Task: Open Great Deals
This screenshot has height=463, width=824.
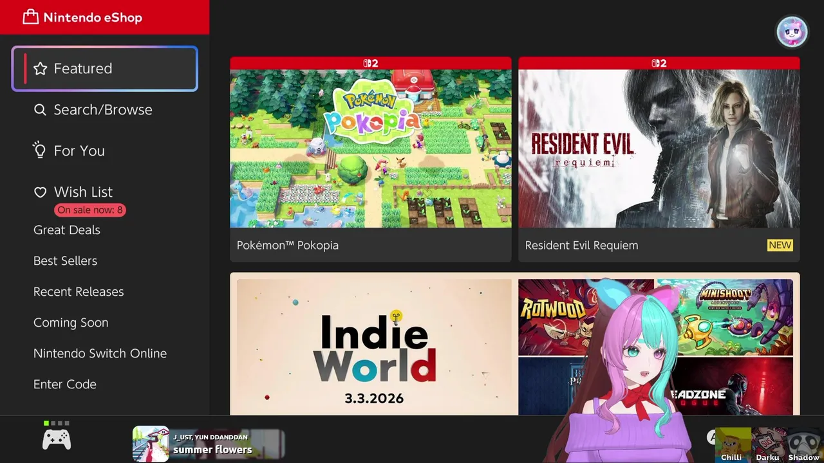Action: (67, 230)
